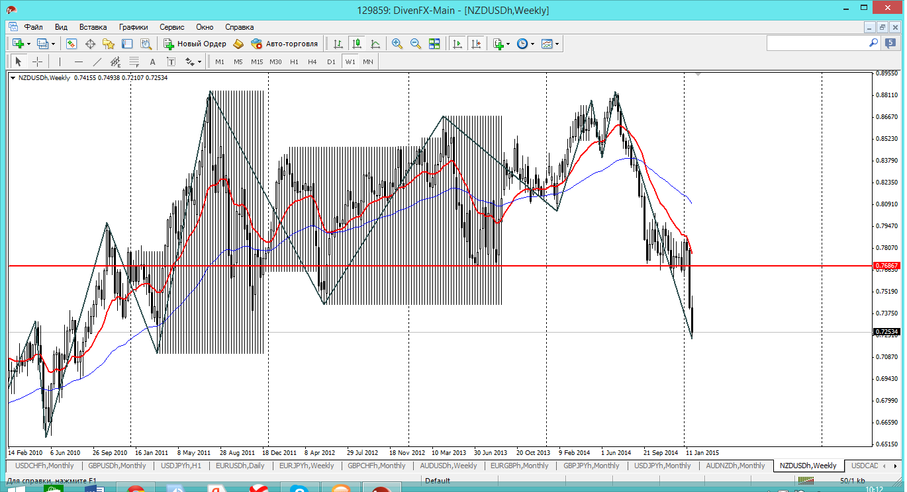Switch timeframe to MN monthly
Viewport: 907px width, 492px height.
368,61
